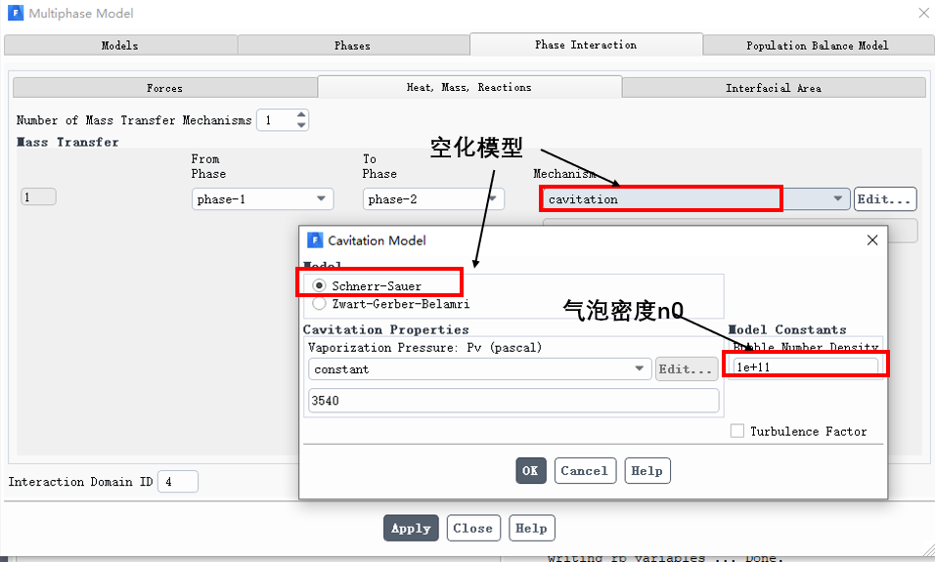Open the To Phase dropdown showing phase-2
The image size is (935, 562).
tap(433, 199)
